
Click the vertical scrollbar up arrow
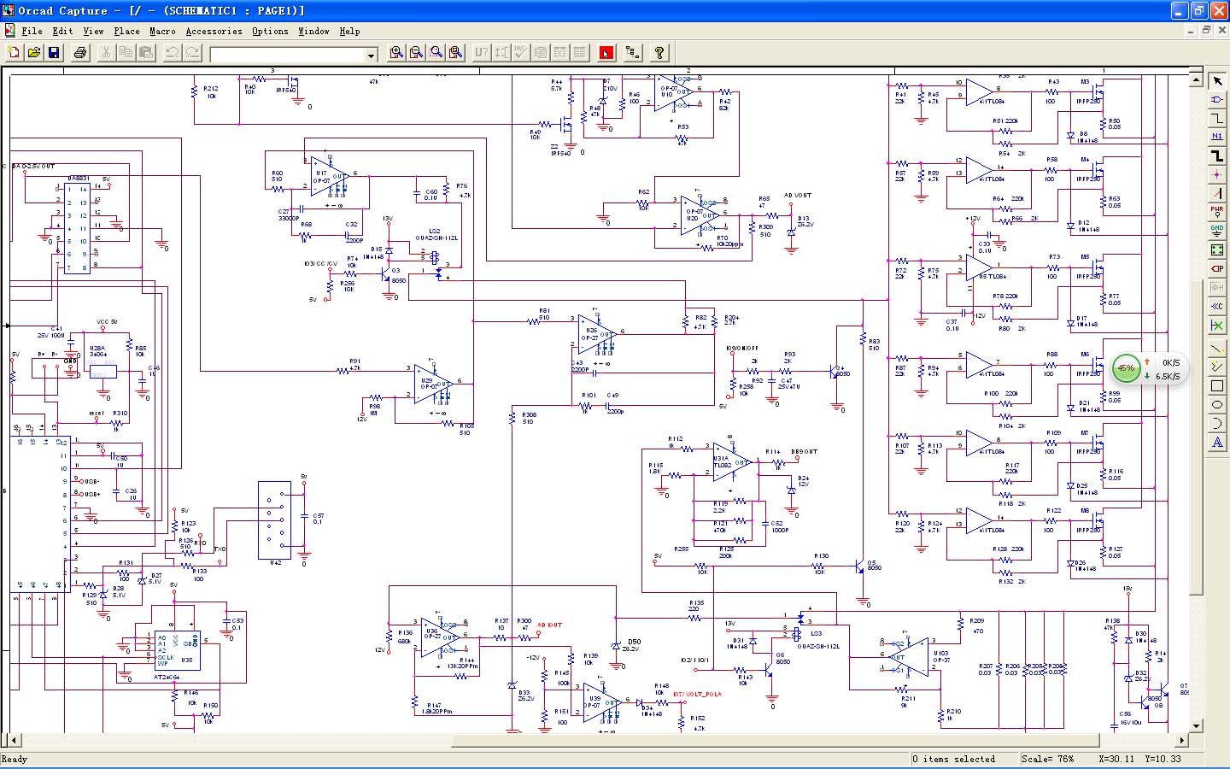1196,80
